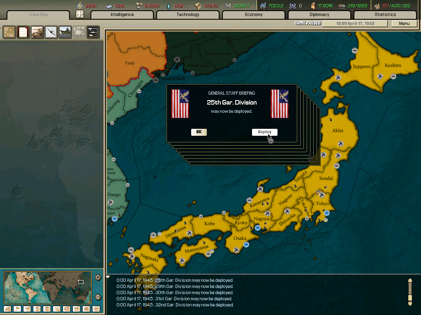This screenshot has height=315, width=421.
Task: Open the combat events explosion icon
Action: pyautogui.click(x=79, y=32)
